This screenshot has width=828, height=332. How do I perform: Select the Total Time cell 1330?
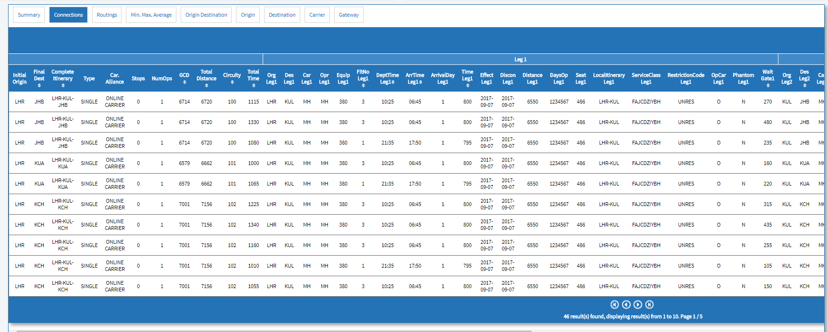point(254,122)
